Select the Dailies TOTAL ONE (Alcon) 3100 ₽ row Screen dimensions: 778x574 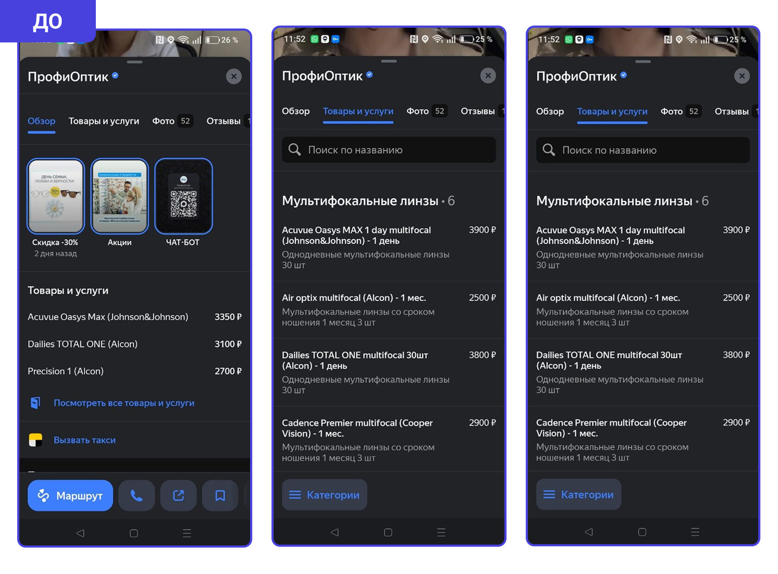135,344
